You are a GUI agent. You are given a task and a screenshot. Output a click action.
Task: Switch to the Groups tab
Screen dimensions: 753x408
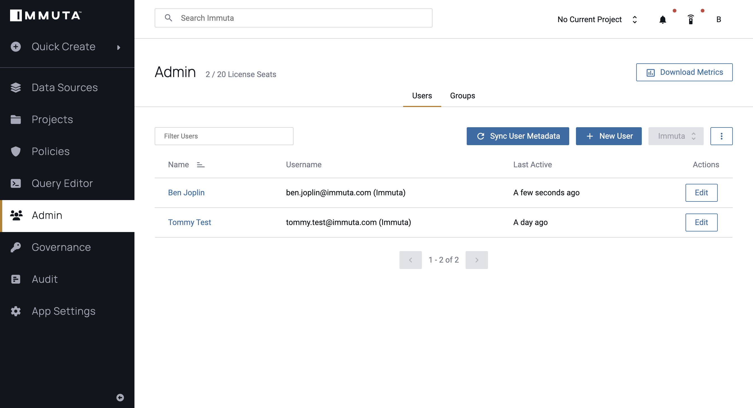[x=463, y=96]
